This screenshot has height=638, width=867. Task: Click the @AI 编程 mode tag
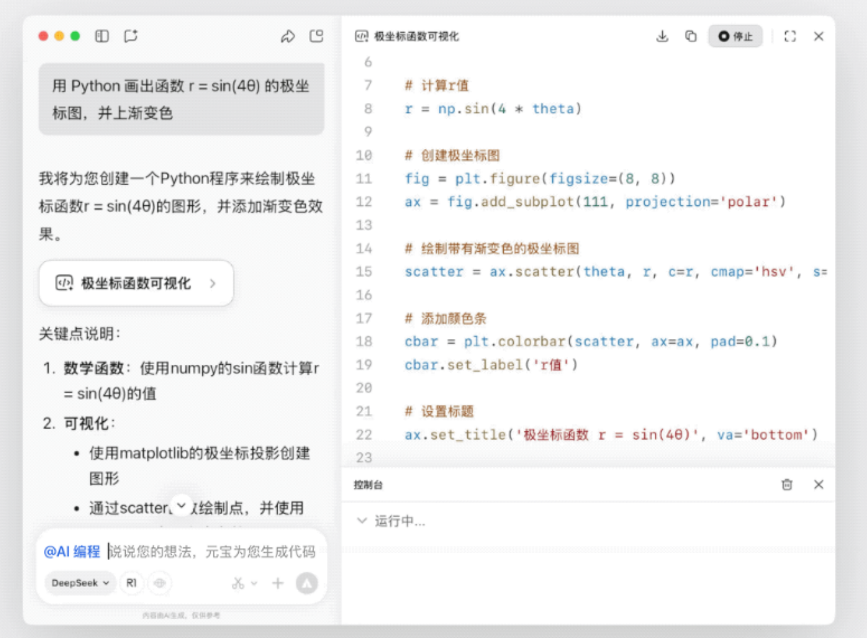point(72,552)
